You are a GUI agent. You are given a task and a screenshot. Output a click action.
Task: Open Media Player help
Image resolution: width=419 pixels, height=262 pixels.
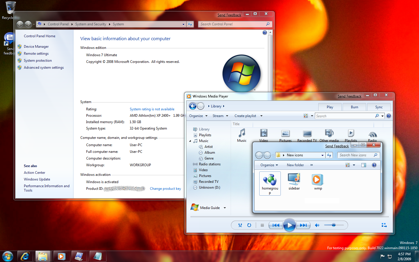(389, 116)
